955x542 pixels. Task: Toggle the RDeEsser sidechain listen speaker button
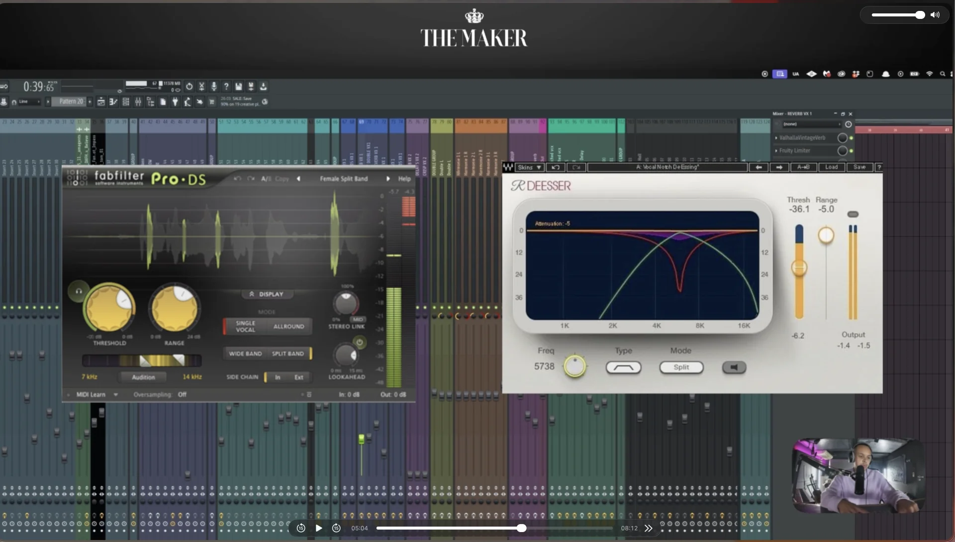point(734,368)
